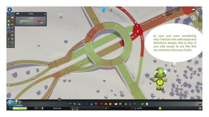Toggle the free camera mode icon
Viewport: 209px width, 117px height.
193,9
